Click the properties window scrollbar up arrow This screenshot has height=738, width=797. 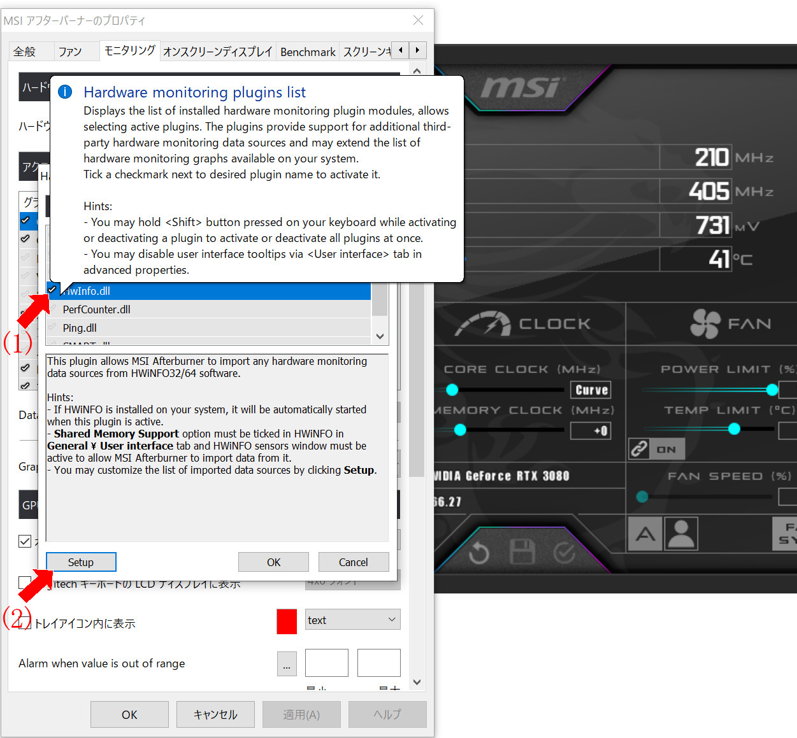coord(417,70)
